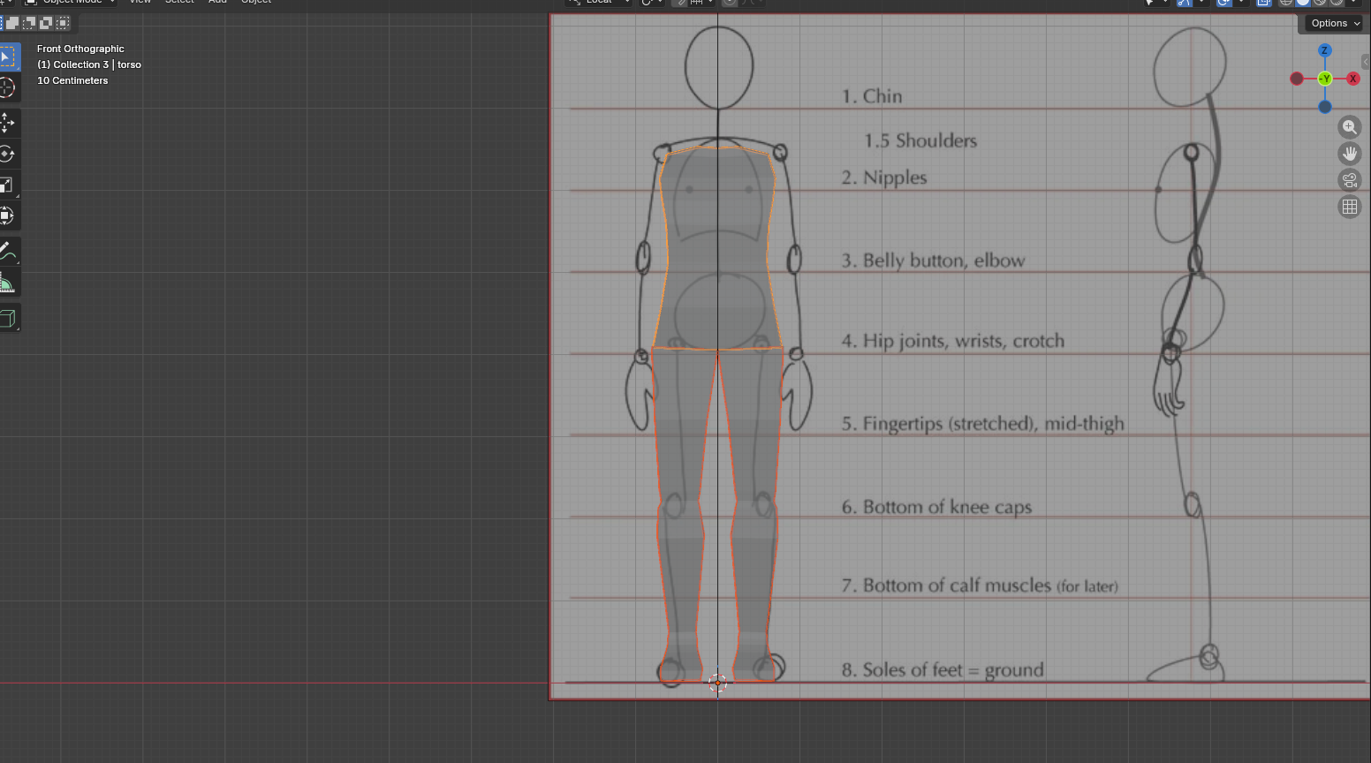The image size is (1371, 763).
Task: Click the '10 Centimeters' grid scale text
Action: click(x=72, y=80)
